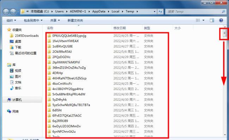Click folder icon of 4nJ3BGYPY20gp4Hrz
This screenshot has height=140, width=229.
pos(49,89)
